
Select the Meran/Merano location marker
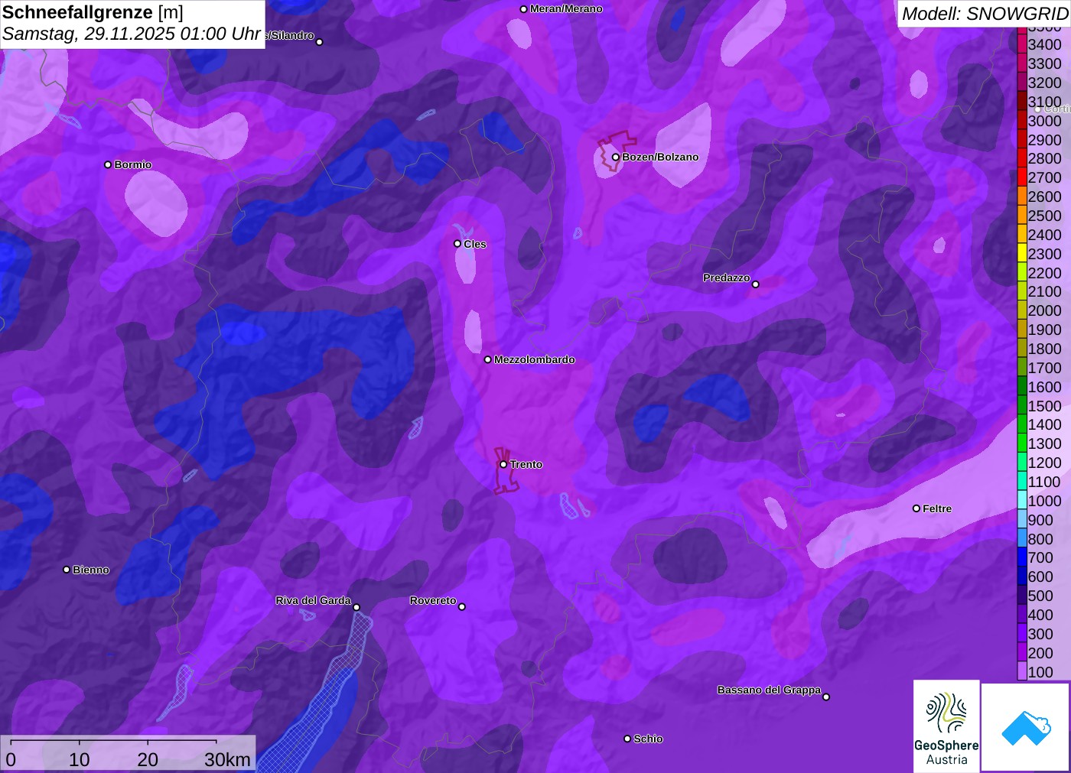click(x=523, y=9)
